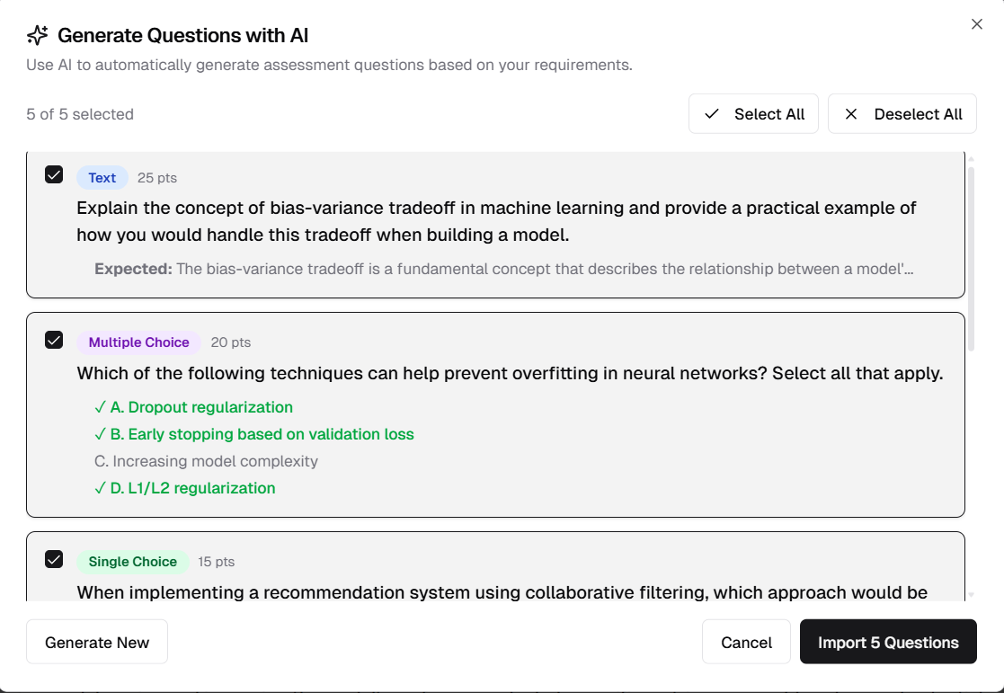1004x693 pixels.
Task: Click the Multiple Choice question type badge
Action: (x=138, y=342)
